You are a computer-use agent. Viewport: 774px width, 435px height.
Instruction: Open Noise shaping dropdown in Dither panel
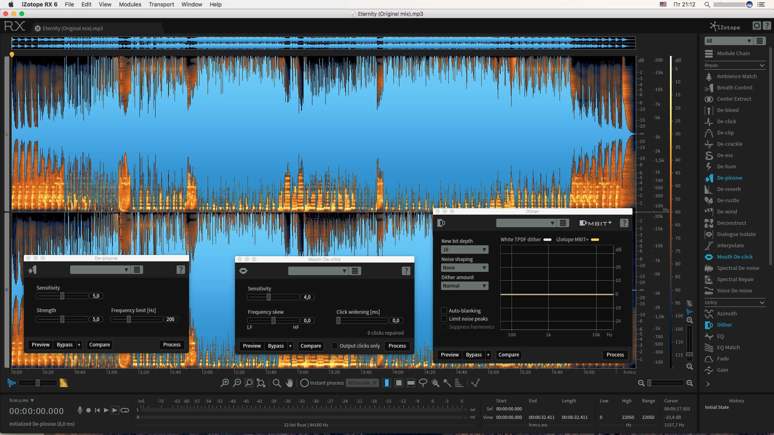click(x=463, y=268)
